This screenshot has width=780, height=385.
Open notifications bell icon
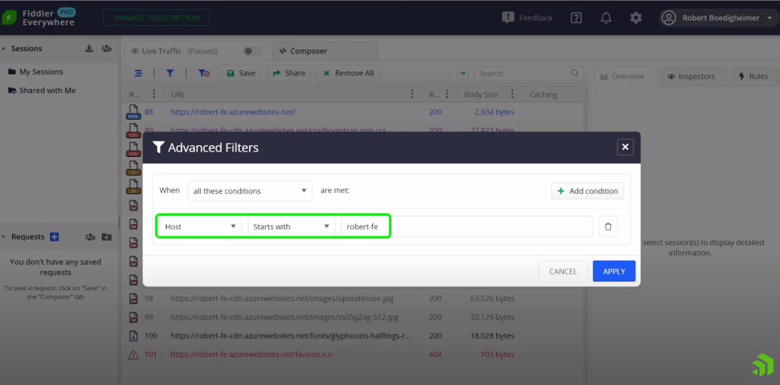click(x=606, y=18)
